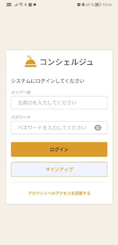Viewport: 118px width, 245px height.
Task: Tap the パスワード field label
Action: (21, 117)
